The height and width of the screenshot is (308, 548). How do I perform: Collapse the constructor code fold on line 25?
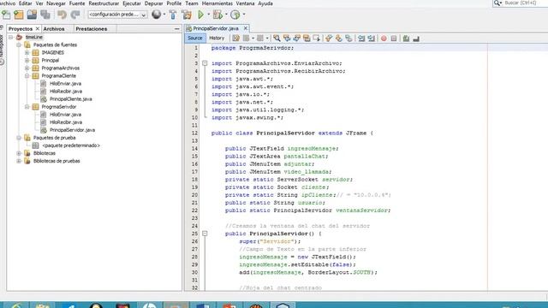[205, 234]
